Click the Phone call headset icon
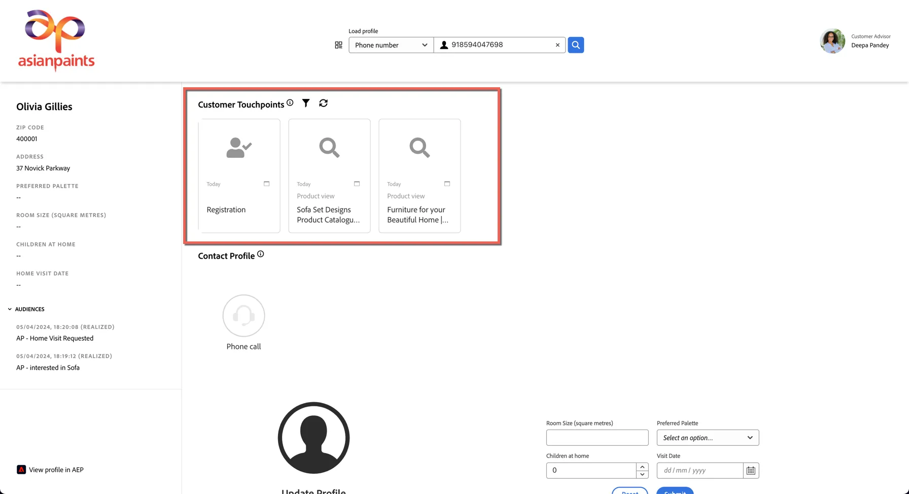909x494 pixels. [244, 315]
